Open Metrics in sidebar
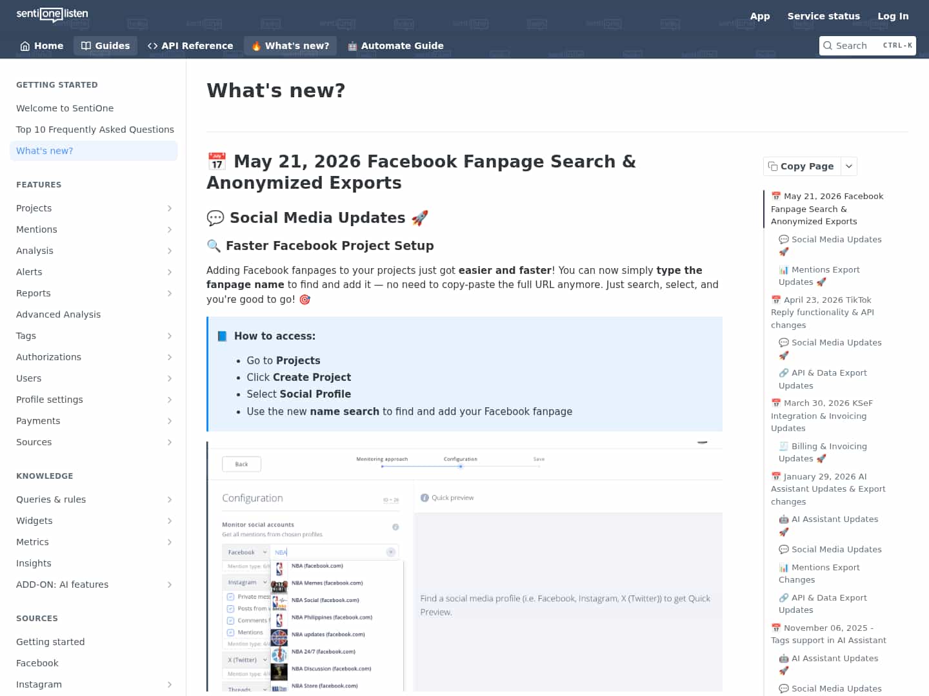The width and height of the screenshot is (929, 696). click(94, 542)
